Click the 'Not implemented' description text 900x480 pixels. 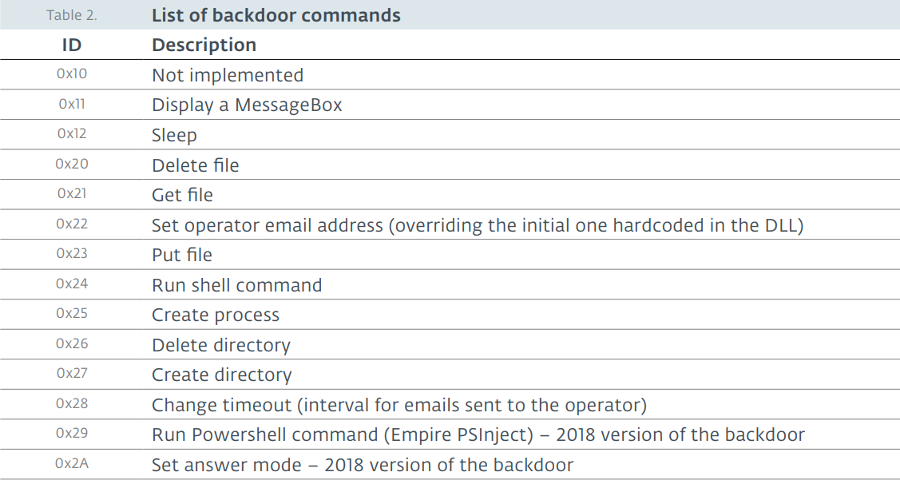tap(228, 75)
